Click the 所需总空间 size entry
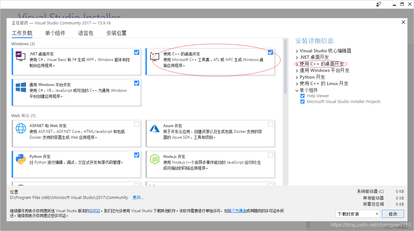414x231 pixels. [x=384, y=204]
